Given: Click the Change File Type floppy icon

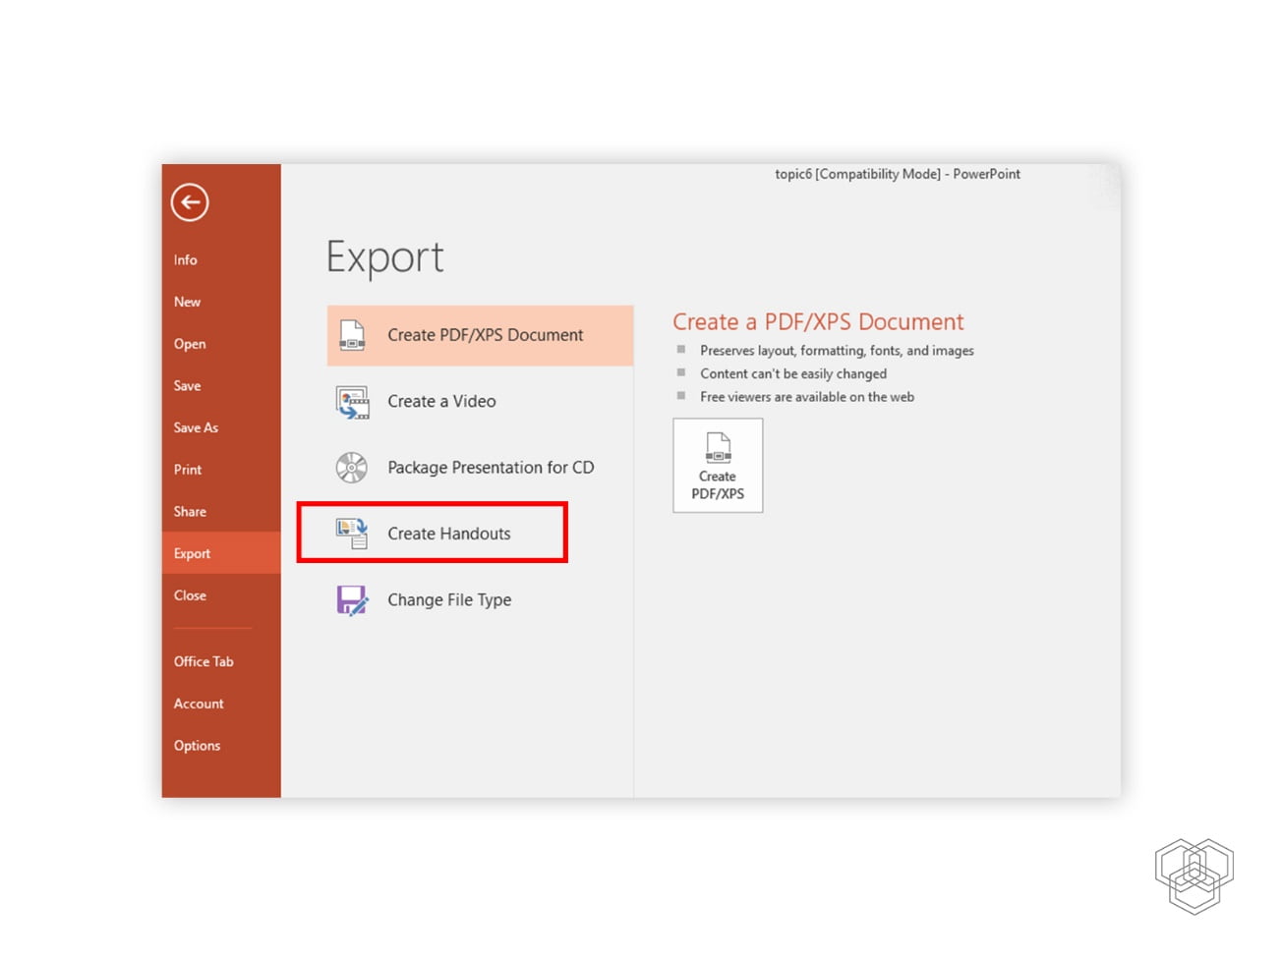Looking at the screenshot, I should (352, 600).
